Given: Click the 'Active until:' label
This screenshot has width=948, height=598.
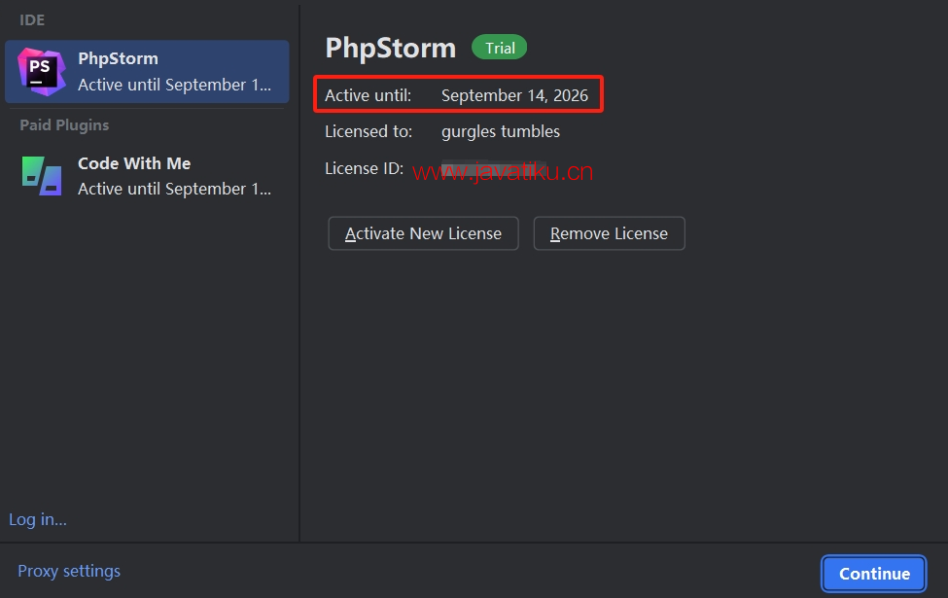Looking at the screenshot, I should coord(369,95).
